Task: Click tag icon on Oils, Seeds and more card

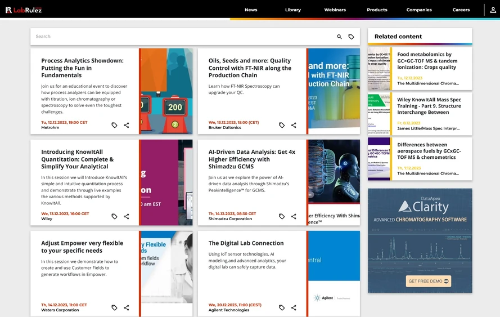Action: 282,125
